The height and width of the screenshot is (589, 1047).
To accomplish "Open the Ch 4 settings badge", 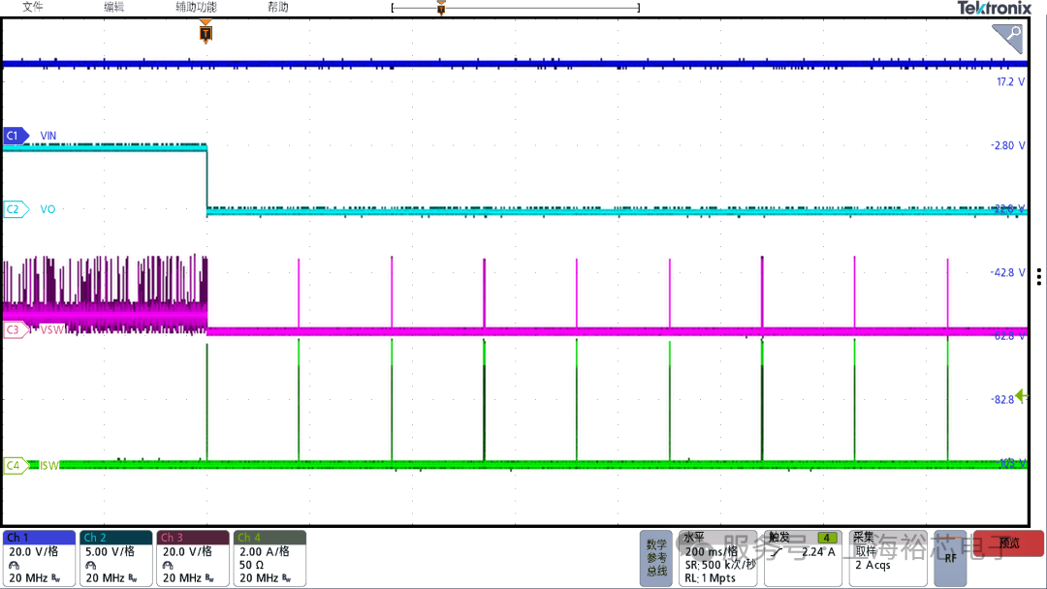I will click(270, 558).
